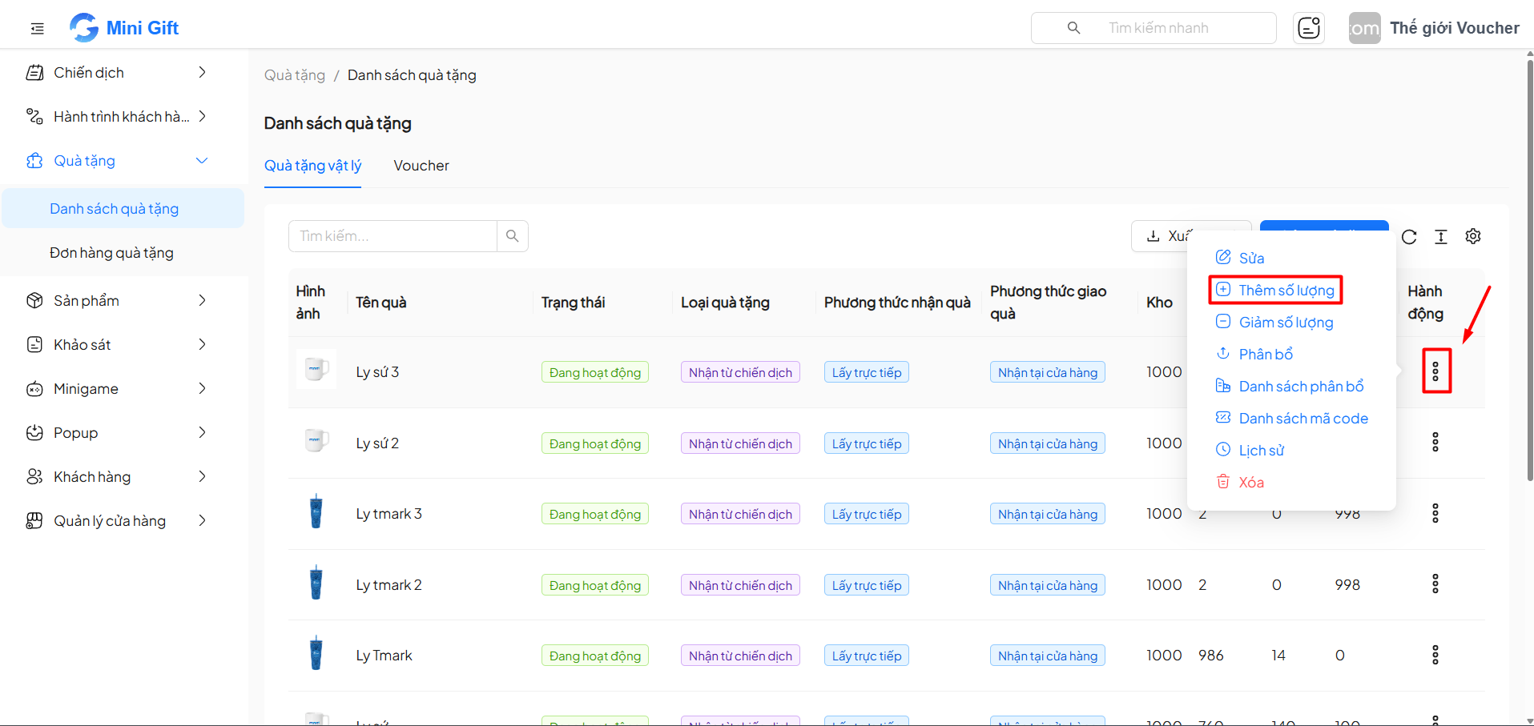Image resolution: width=1534 pixels, height=726 pixels.
Task: Open actions menu for Ly tmark 3
Action: 1435,513
